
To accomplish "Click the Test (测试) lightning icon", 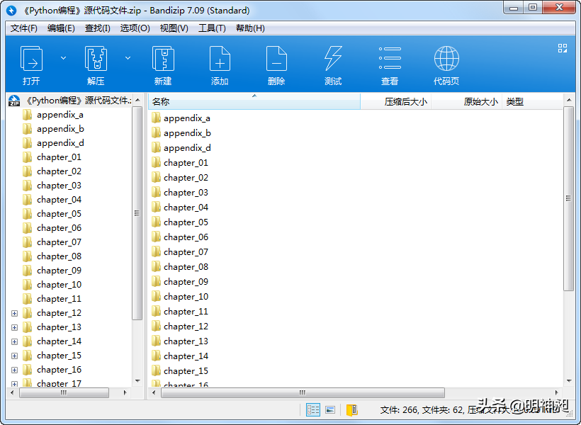I will (333, 59).
